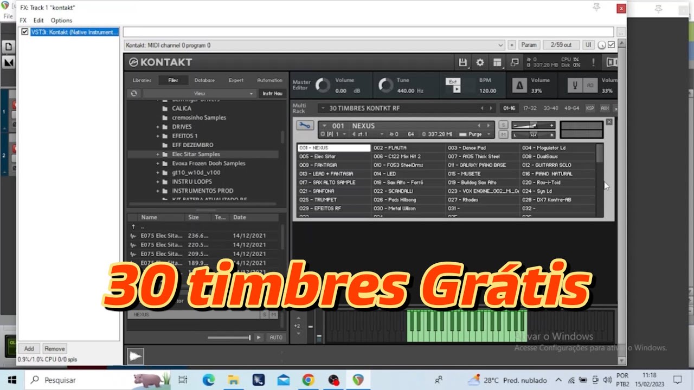Switch to the Expert tab
The image size is (694, 390).
click(x=236, y=80)
